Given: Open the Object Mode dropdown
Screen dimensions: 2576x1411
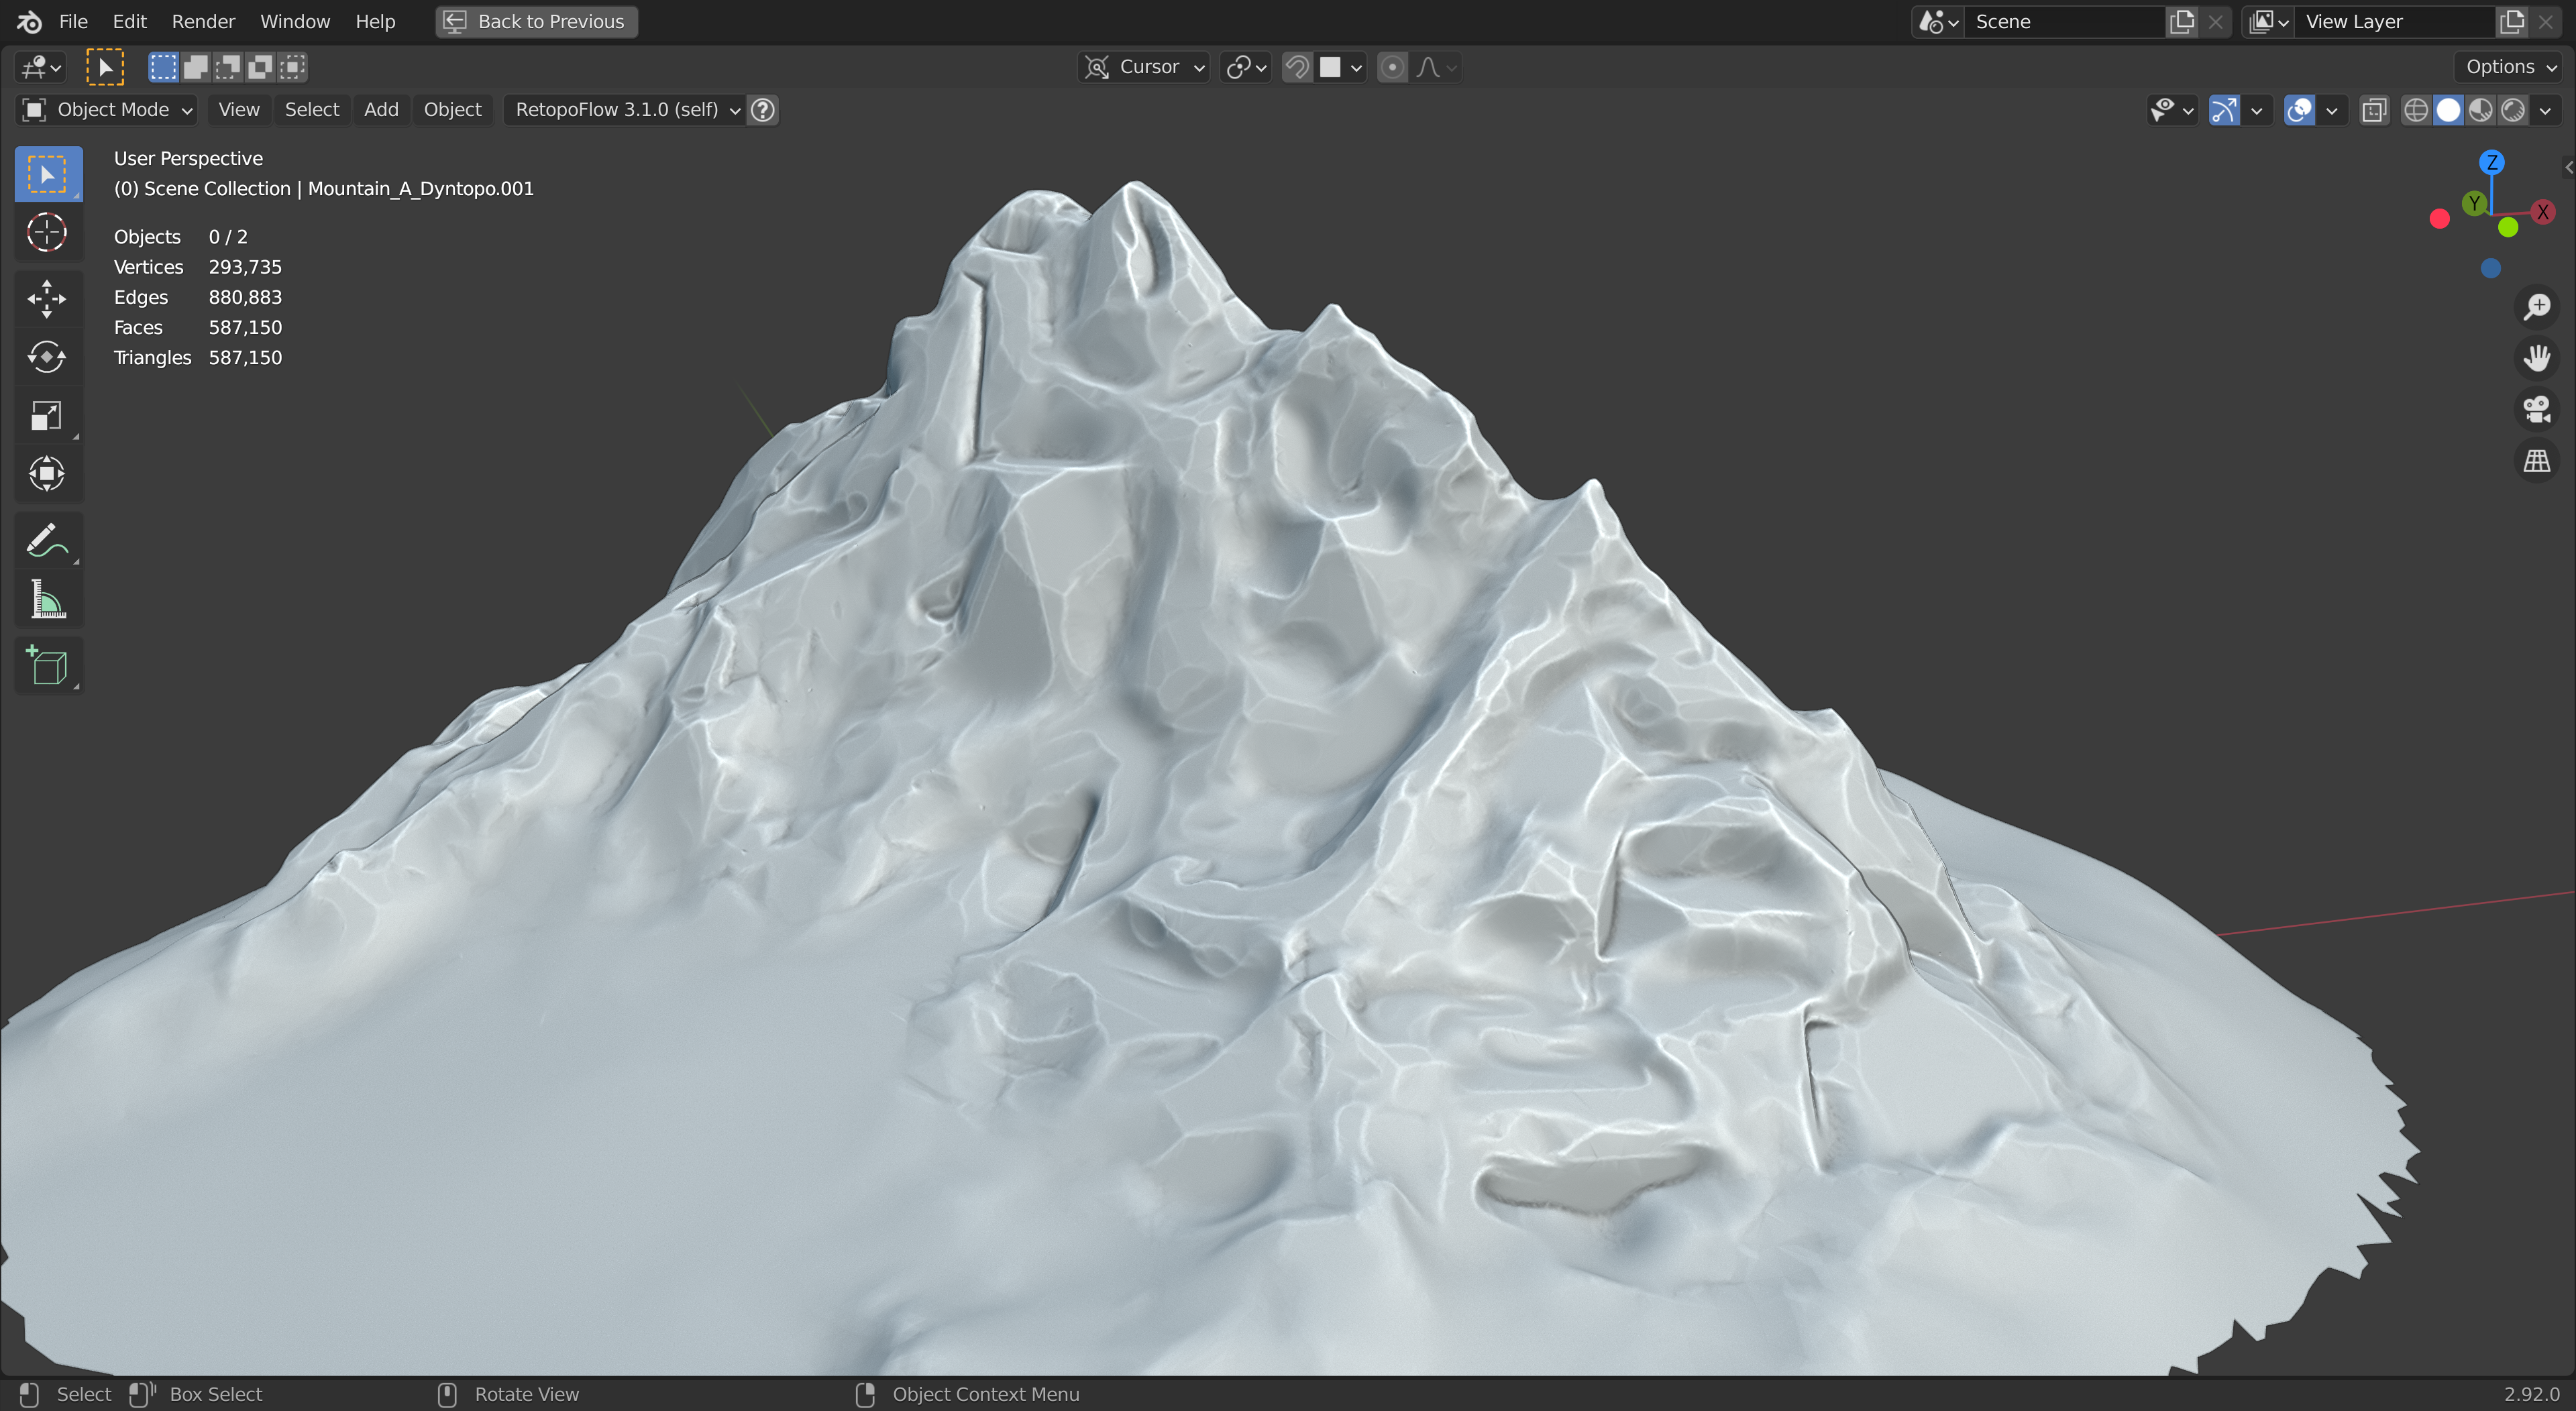Looking at the screenshot, I should (x=106, y=110).
